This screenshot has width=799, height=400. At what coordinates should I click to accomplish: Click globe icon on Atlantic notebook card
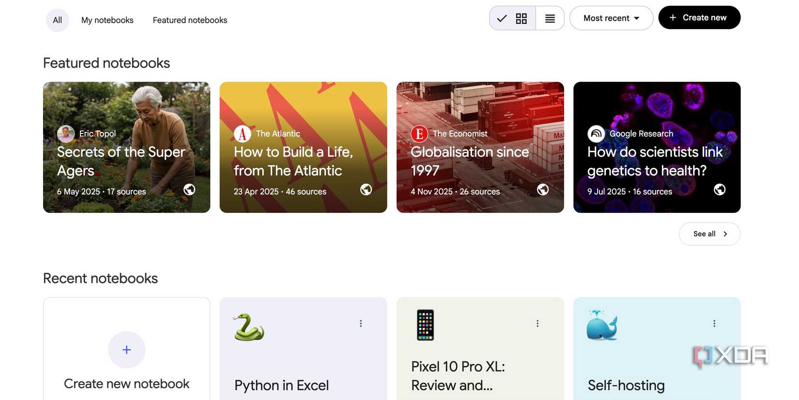coord(366,190)
